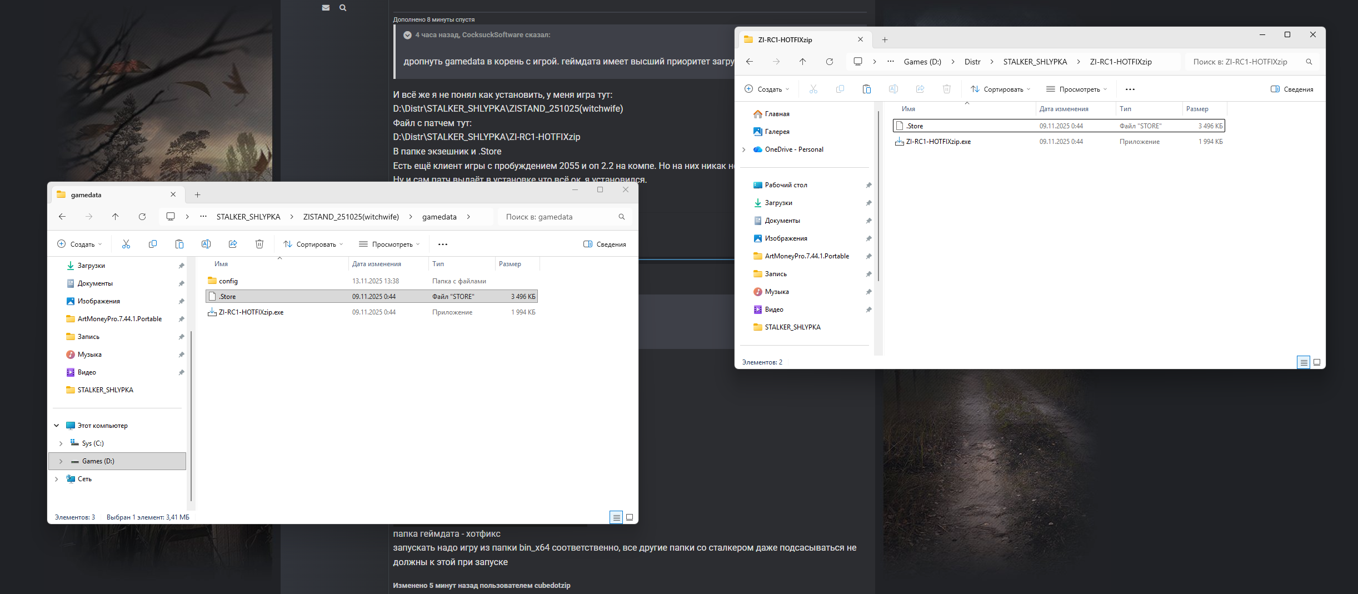
Task: Click the Paste icon in ZI-RC1-HOTFIXzip toolbar
Action: (866, 89)
